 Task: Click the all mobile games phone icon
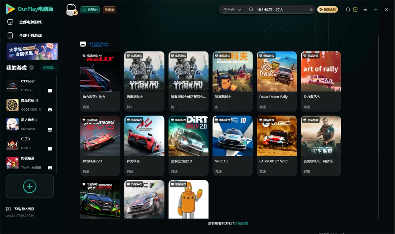10,35
